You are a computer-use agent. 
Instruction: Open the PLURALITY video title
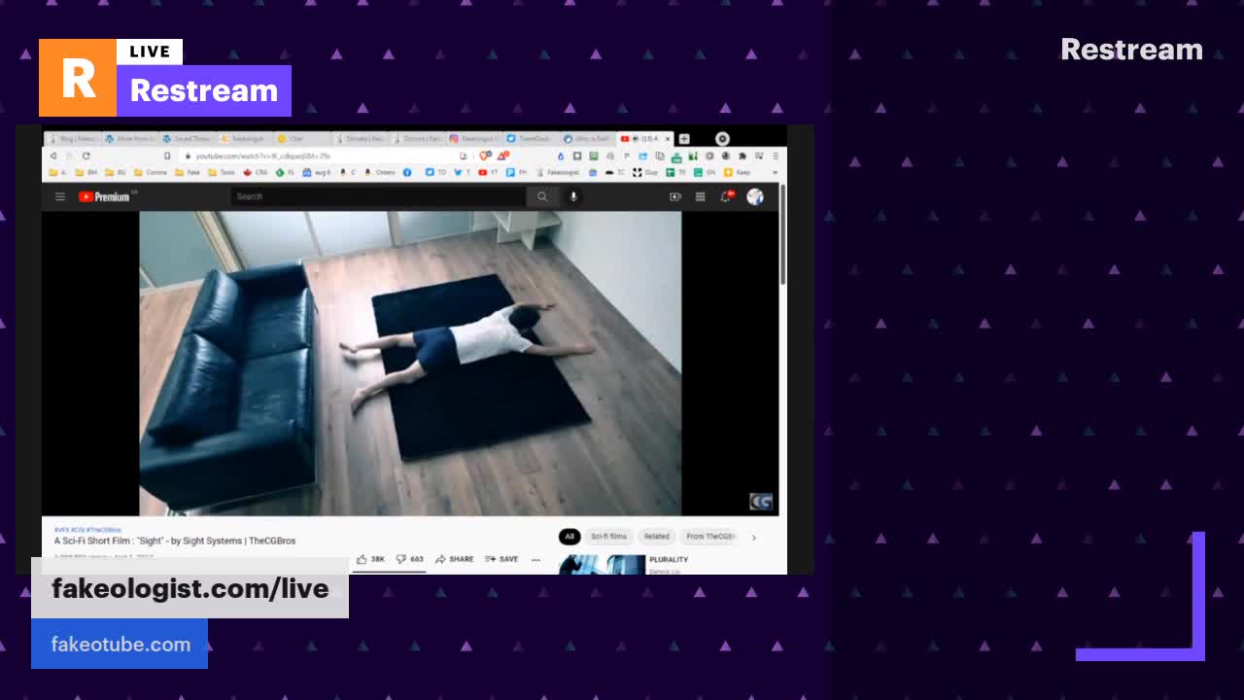pyautogui.click(x=669, y=560)
